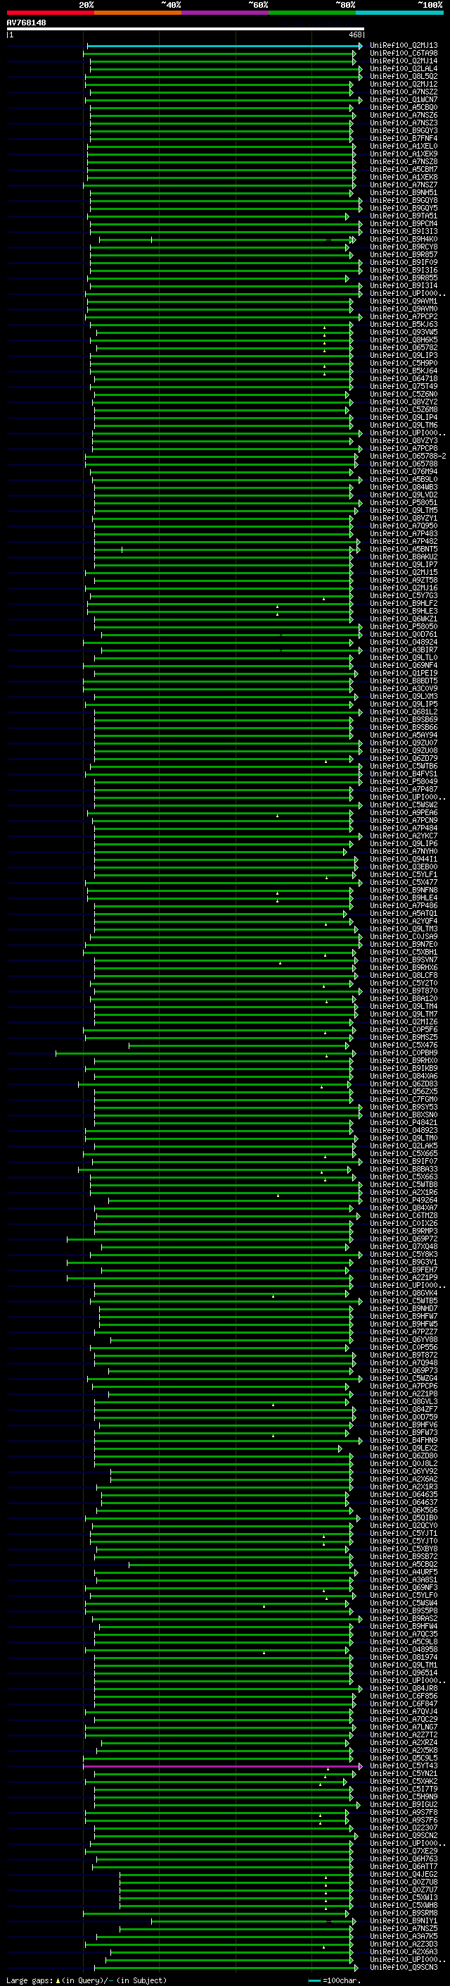The image size is (450, 1986).
Task: Click the label UniRef100_B9RCY8
Action: click(404, 247)
